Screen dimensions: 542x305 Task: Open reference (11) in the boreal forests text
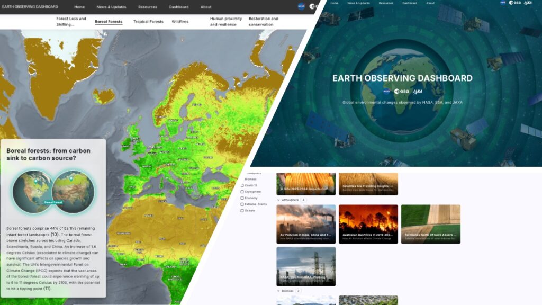pos(47,289)
